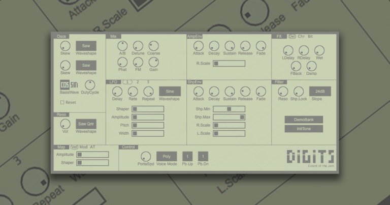Click the LFO Shaper slider

(148, 109)
